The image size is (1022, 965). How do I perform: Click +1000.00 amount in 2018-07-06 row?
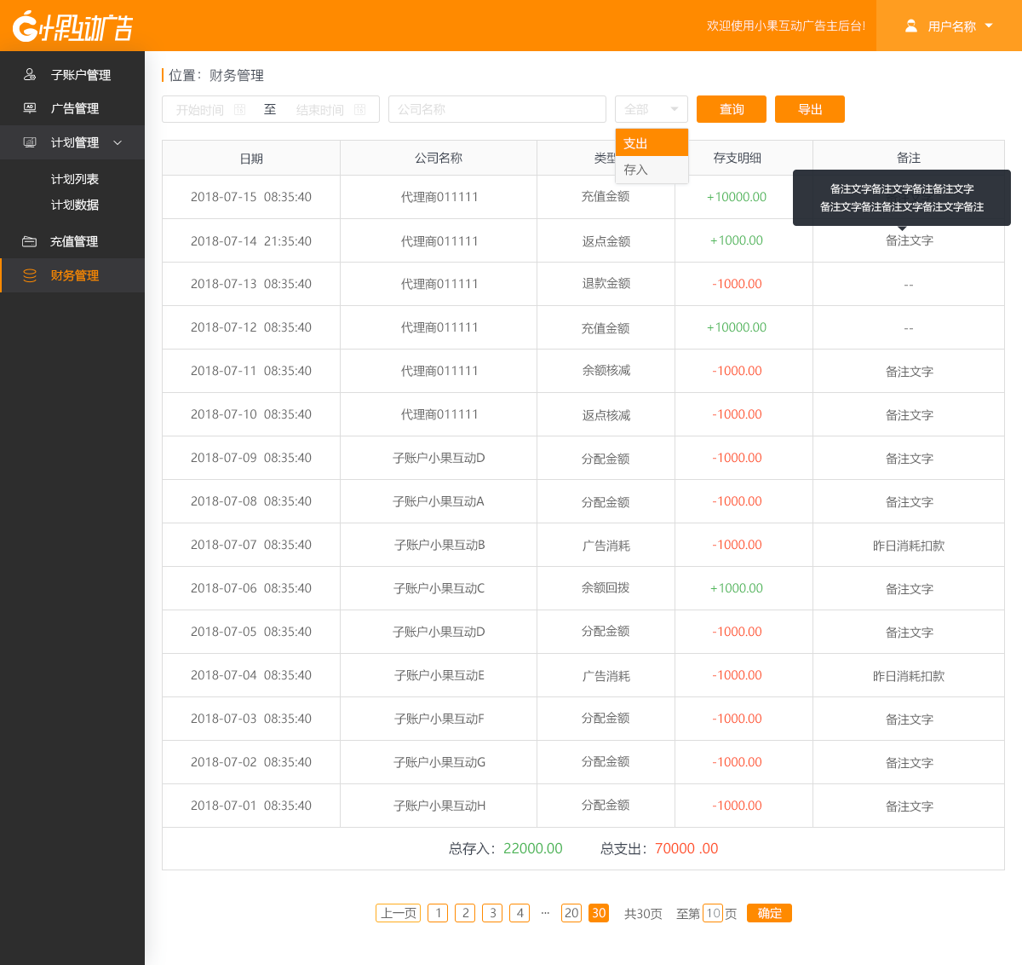(737, 588)
